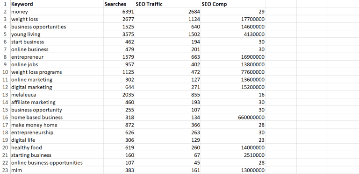Select row 10 using its row number
The image size is (359, 174).
click(x=5, y=72)
